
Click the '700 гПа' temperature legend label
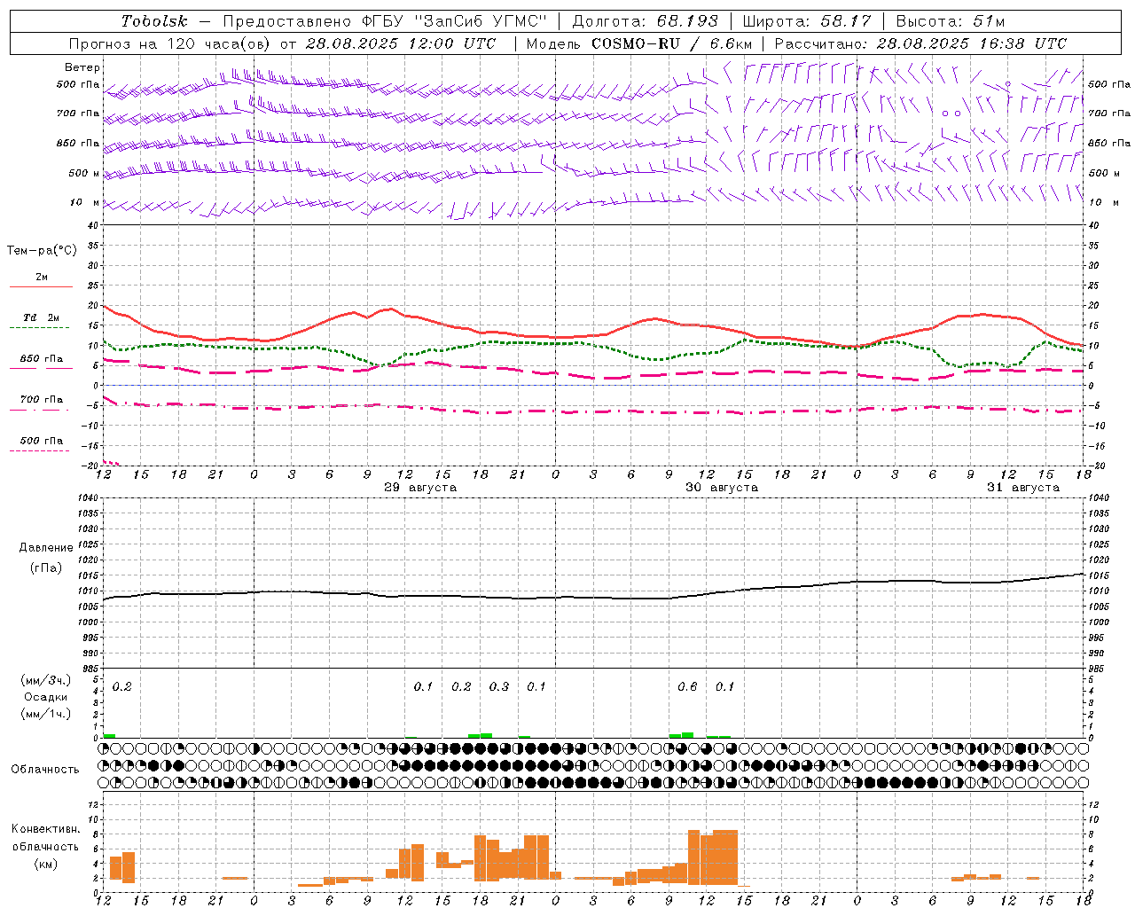[x=42, y=400]
